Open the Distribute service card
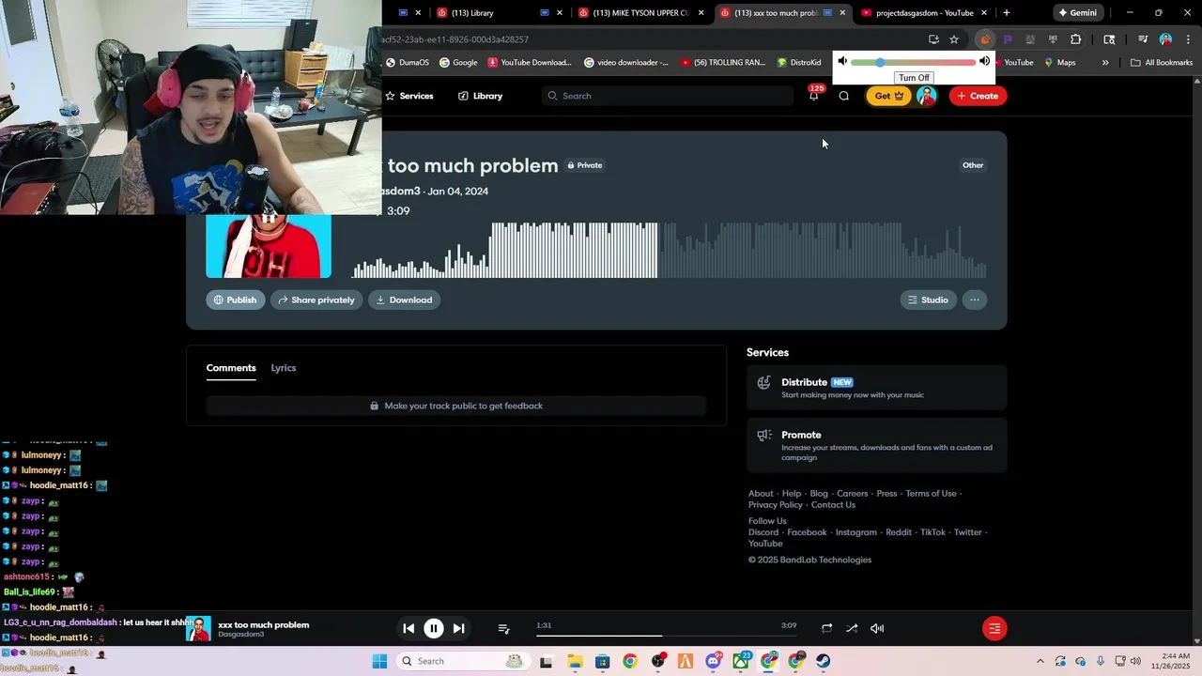Screen dimensions: 1202x676 (876, 387)
